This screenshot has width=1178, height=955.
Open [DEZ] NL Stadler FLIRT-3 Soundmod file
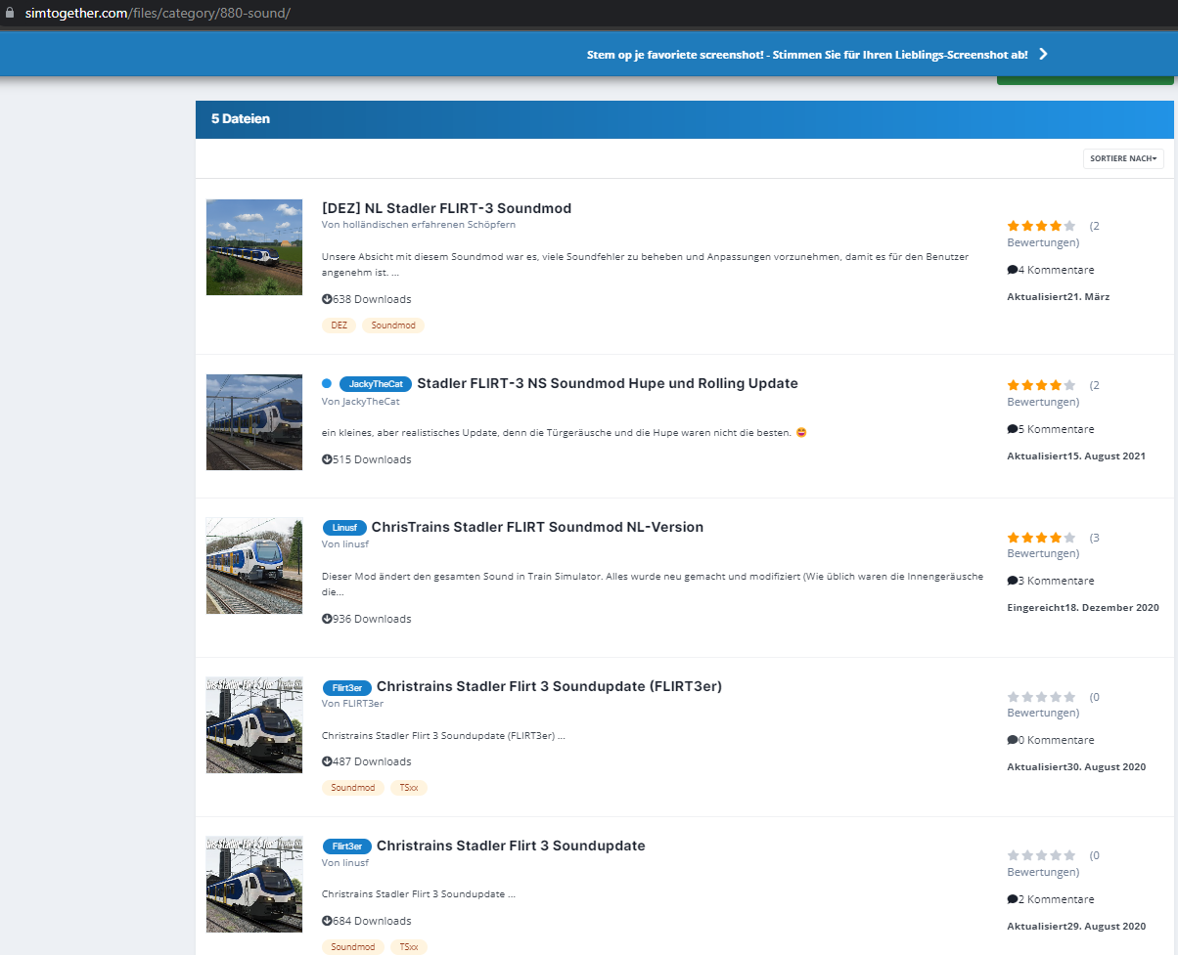446,208
